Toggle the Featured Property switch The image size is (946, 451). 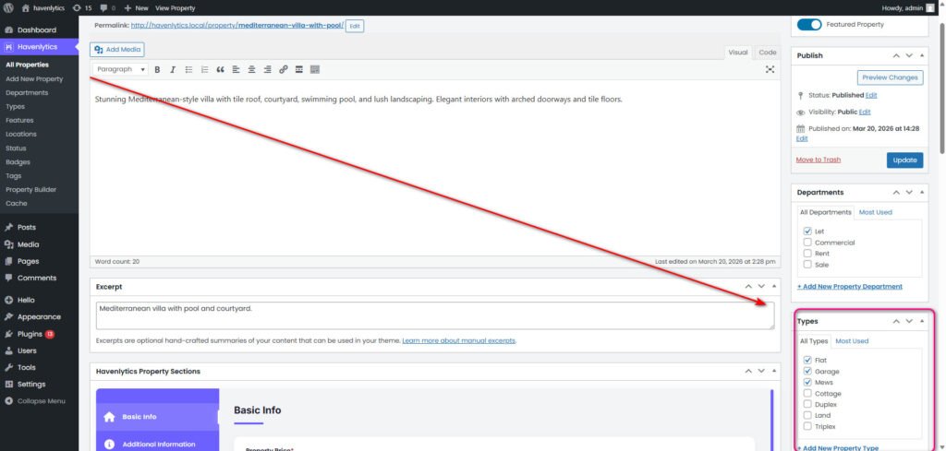[809, 24]
